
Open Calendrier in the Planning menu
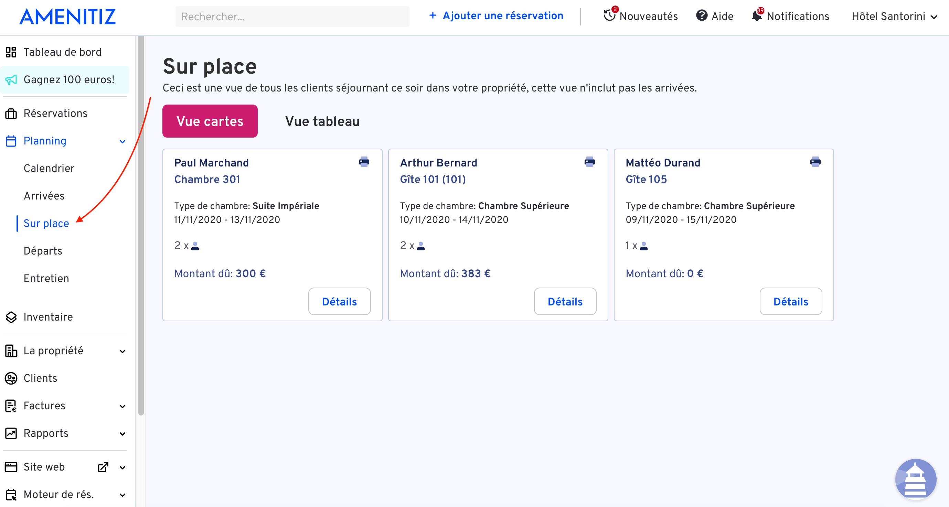(49, 168)
